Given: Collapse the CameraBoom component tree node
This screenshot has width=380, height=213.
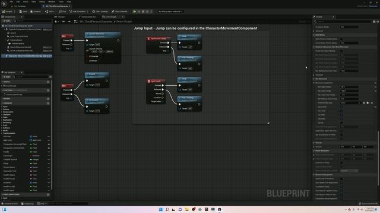Looking at the screenshot, I should (x=6, y=40).
